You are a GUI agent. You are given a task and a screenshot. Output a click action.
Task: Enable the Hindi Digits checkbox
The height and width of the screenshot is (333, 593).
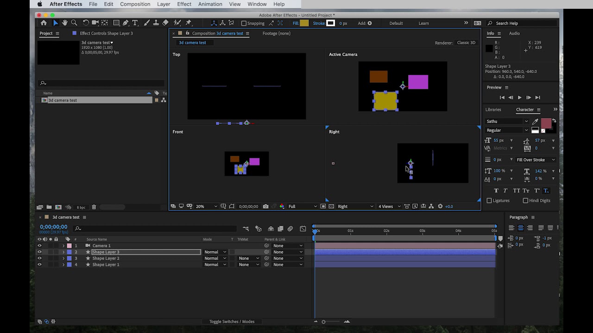(x=525, y=201)
